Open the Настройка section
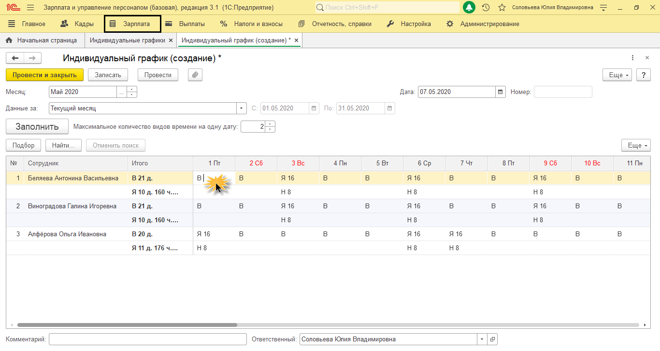 [x=409, y=24]
